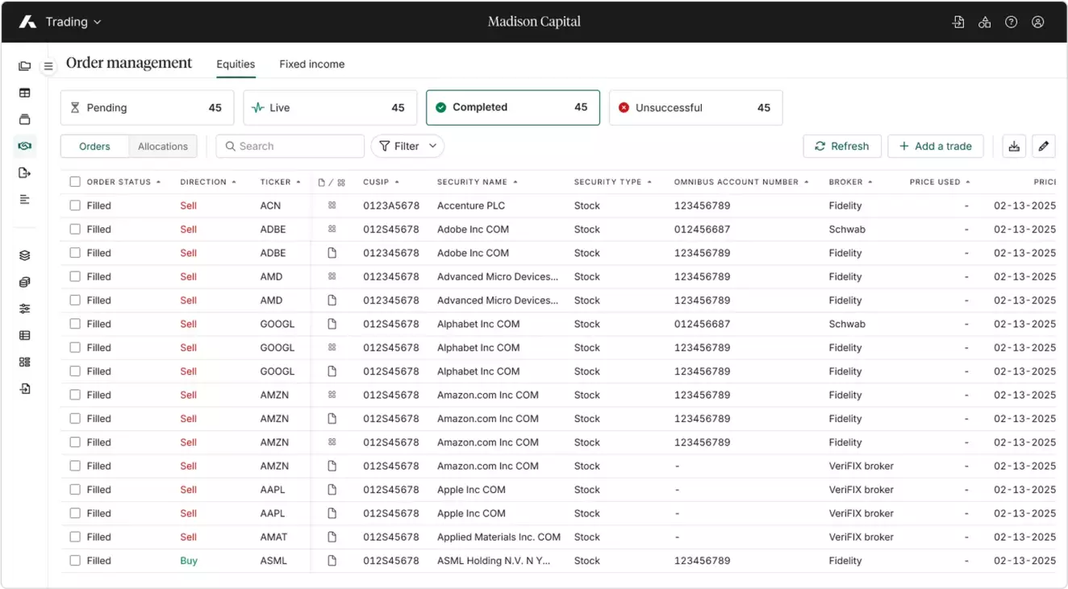Viewport: 1068px width, 589px height.
Task: Toggle the hamburger menu beside Order management
Action: pyautogui.click(x=48, y=66)
